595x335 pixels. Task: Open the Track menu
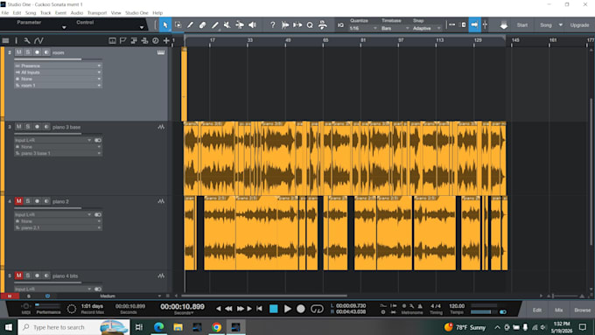coord(45,13)
